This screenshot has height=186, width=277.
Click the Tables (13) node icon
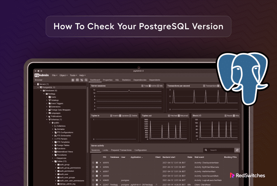[56, 162]
